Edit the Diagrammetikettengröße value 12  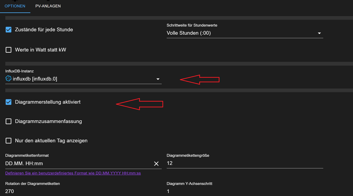click(x=245, y=163)
